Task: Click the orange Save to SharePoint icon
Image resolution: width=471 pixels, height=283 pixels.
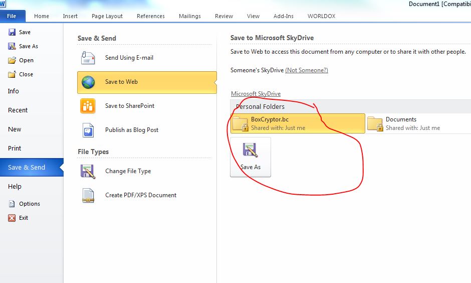Action: 88,106
